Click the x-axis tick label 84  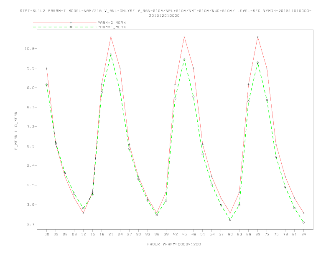pos(303,234)
